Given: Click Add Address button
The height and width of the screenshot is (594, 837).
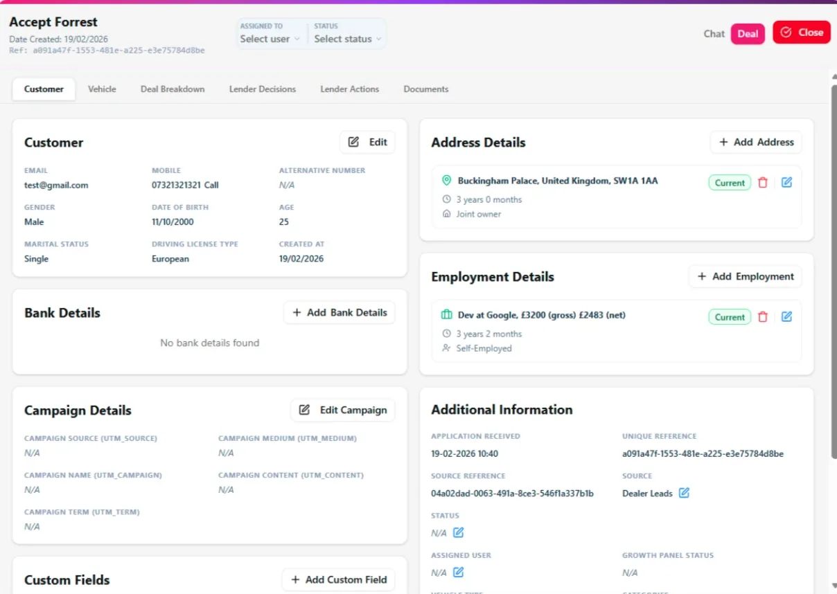Looking at the screenshot, I should tap(756, 142).
